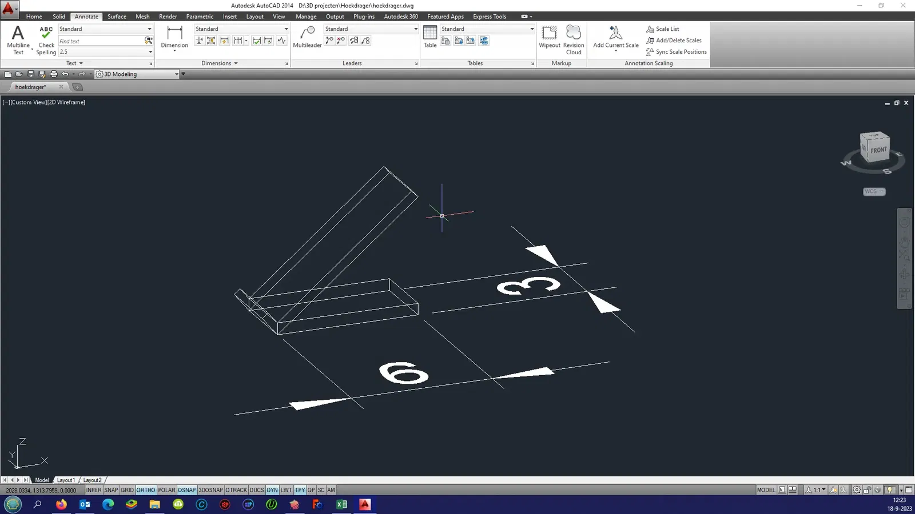Image resolution: width=915 pixels, height=514 pixels.
Task: Click the 2D Wireframe visual style label
Action: coord(66,102)
